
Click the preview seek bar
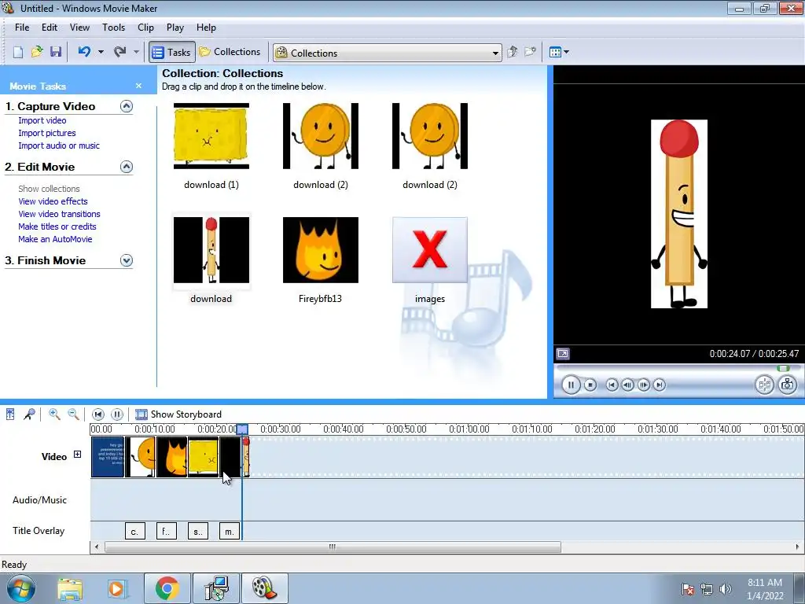[678, 368]
